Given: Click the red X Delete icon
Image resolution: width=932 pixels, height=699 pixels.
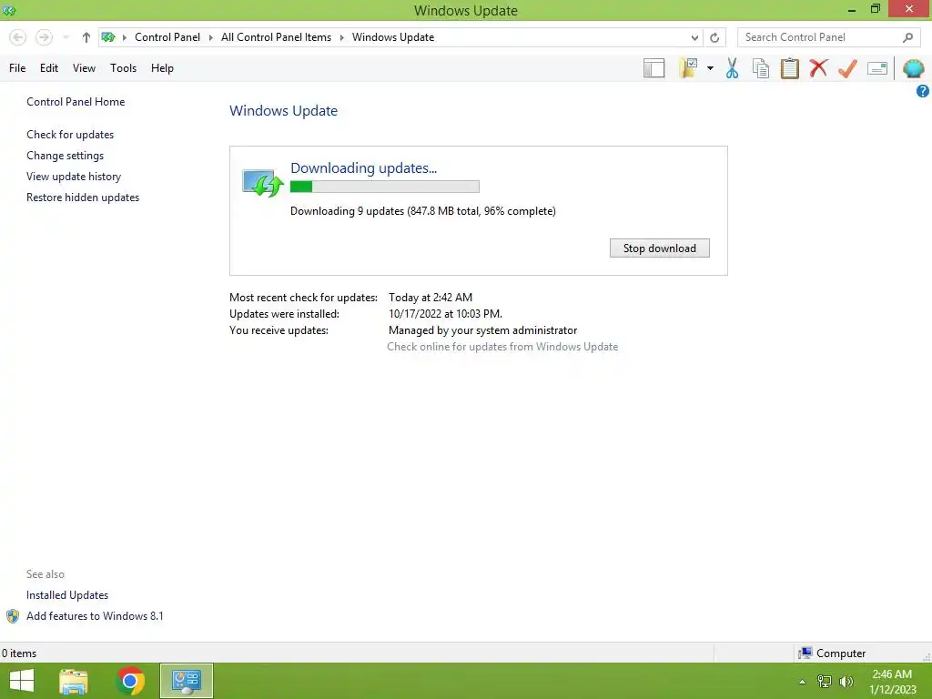Looking at the screenshot, I should coord(818,68).
